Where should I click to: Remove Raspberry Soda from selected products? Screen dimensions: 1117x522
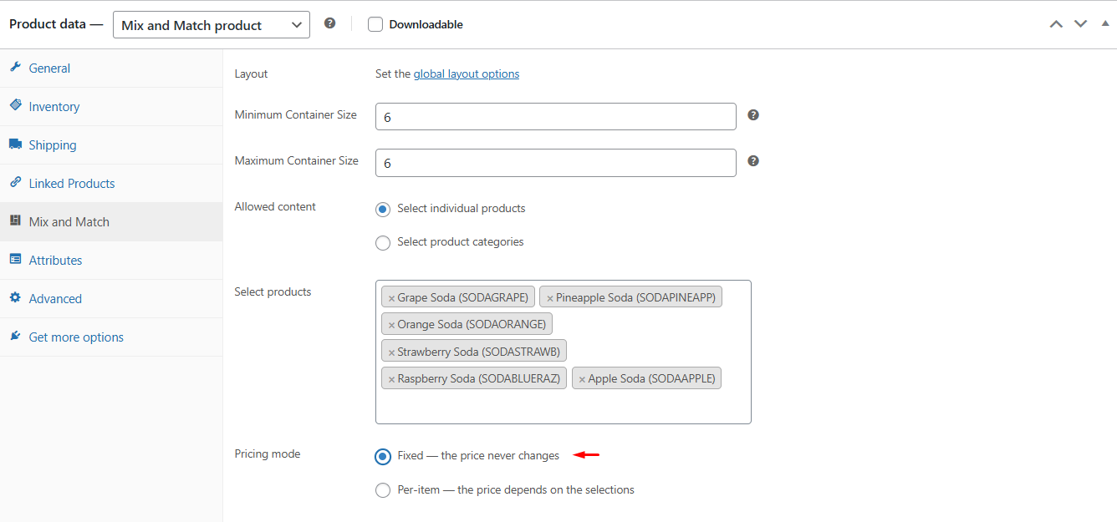391,379
